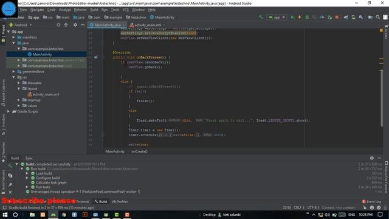Screen dimensions: 389x219
Task: Click Attach debugger to process icon
Action: point(329,17)
